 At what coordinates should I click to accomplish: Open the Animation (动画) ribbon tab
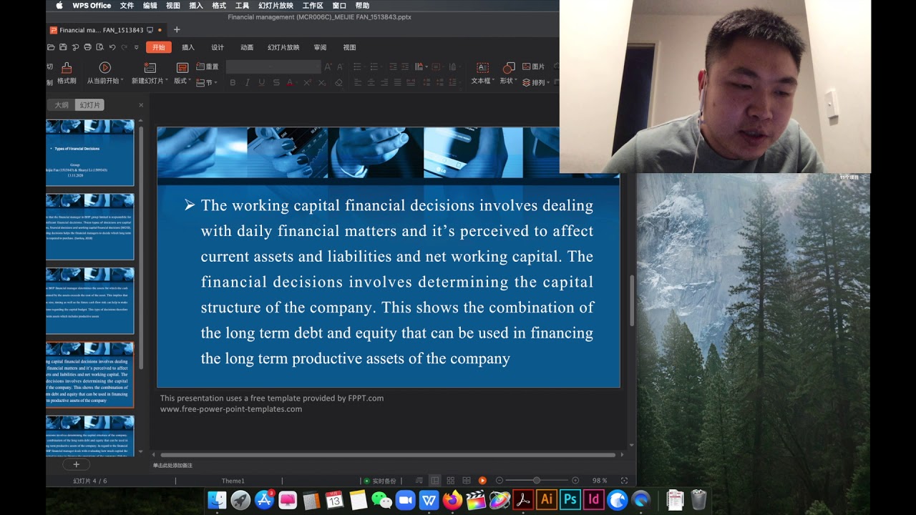[247, 47]
